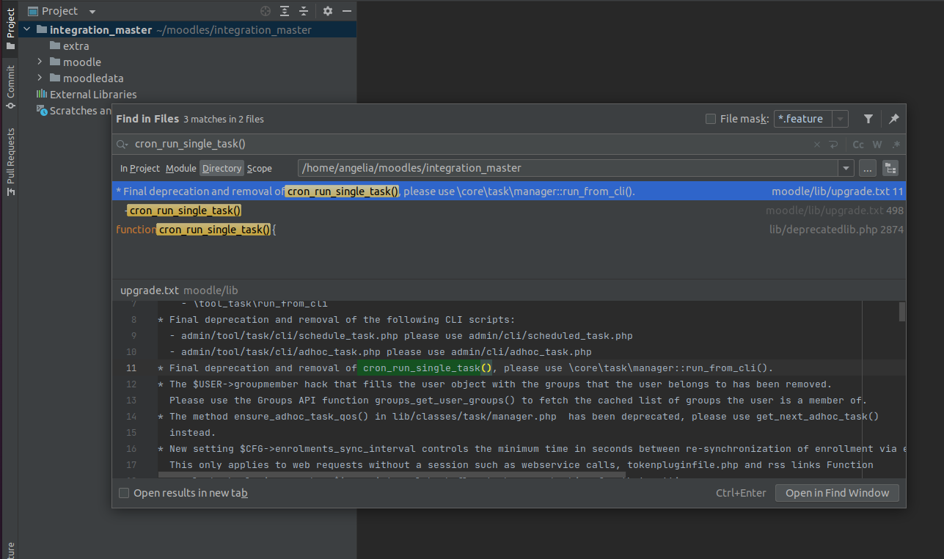Open the Project view dropdown arrow
This screenshot has height=559, width=944.
92,11
